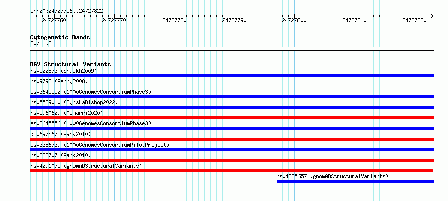Select the blue bar under nsv522873
Image resolution: width=448 pixels, height=201 pixels.
232,76
